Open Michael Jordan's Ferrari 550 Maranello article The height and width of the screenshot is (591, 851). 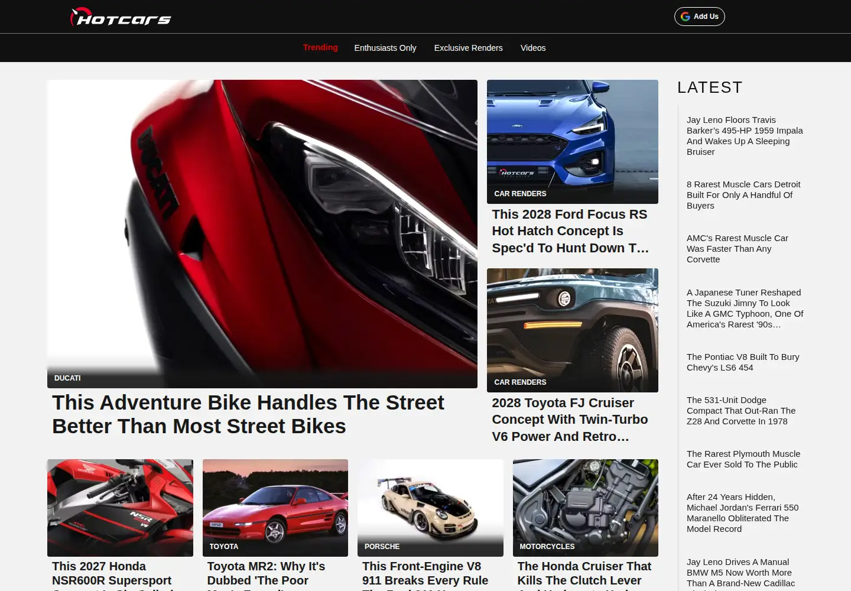[743, 513]
